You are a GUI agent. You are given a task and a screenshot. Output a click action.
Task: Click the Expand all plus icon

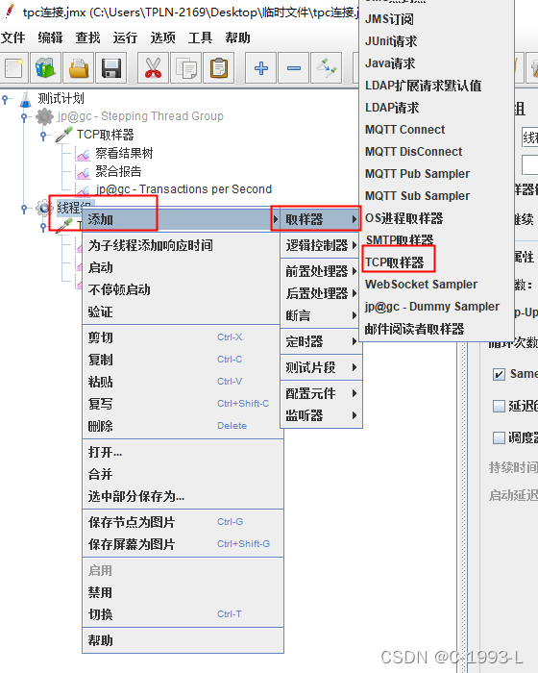(x=261, y=68)
